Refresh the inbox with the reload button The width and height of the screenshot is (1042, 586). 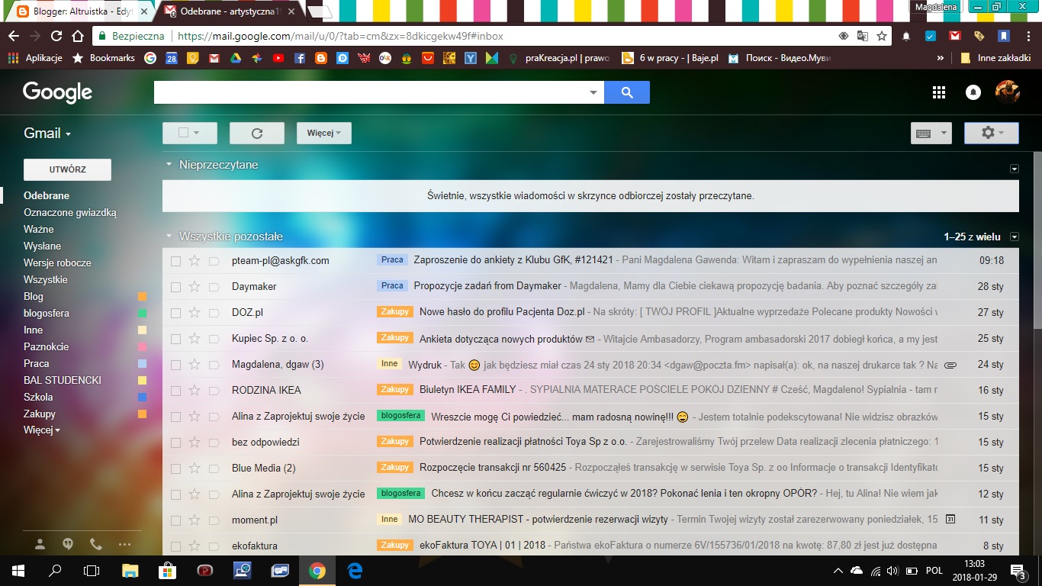(x=257, y=133)
